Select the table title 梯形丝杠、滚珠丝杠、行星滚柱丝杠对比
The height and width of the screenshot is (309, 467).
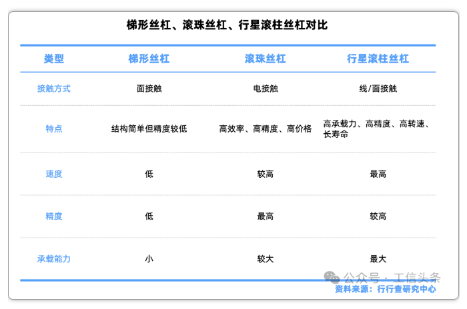coord(227,25)
